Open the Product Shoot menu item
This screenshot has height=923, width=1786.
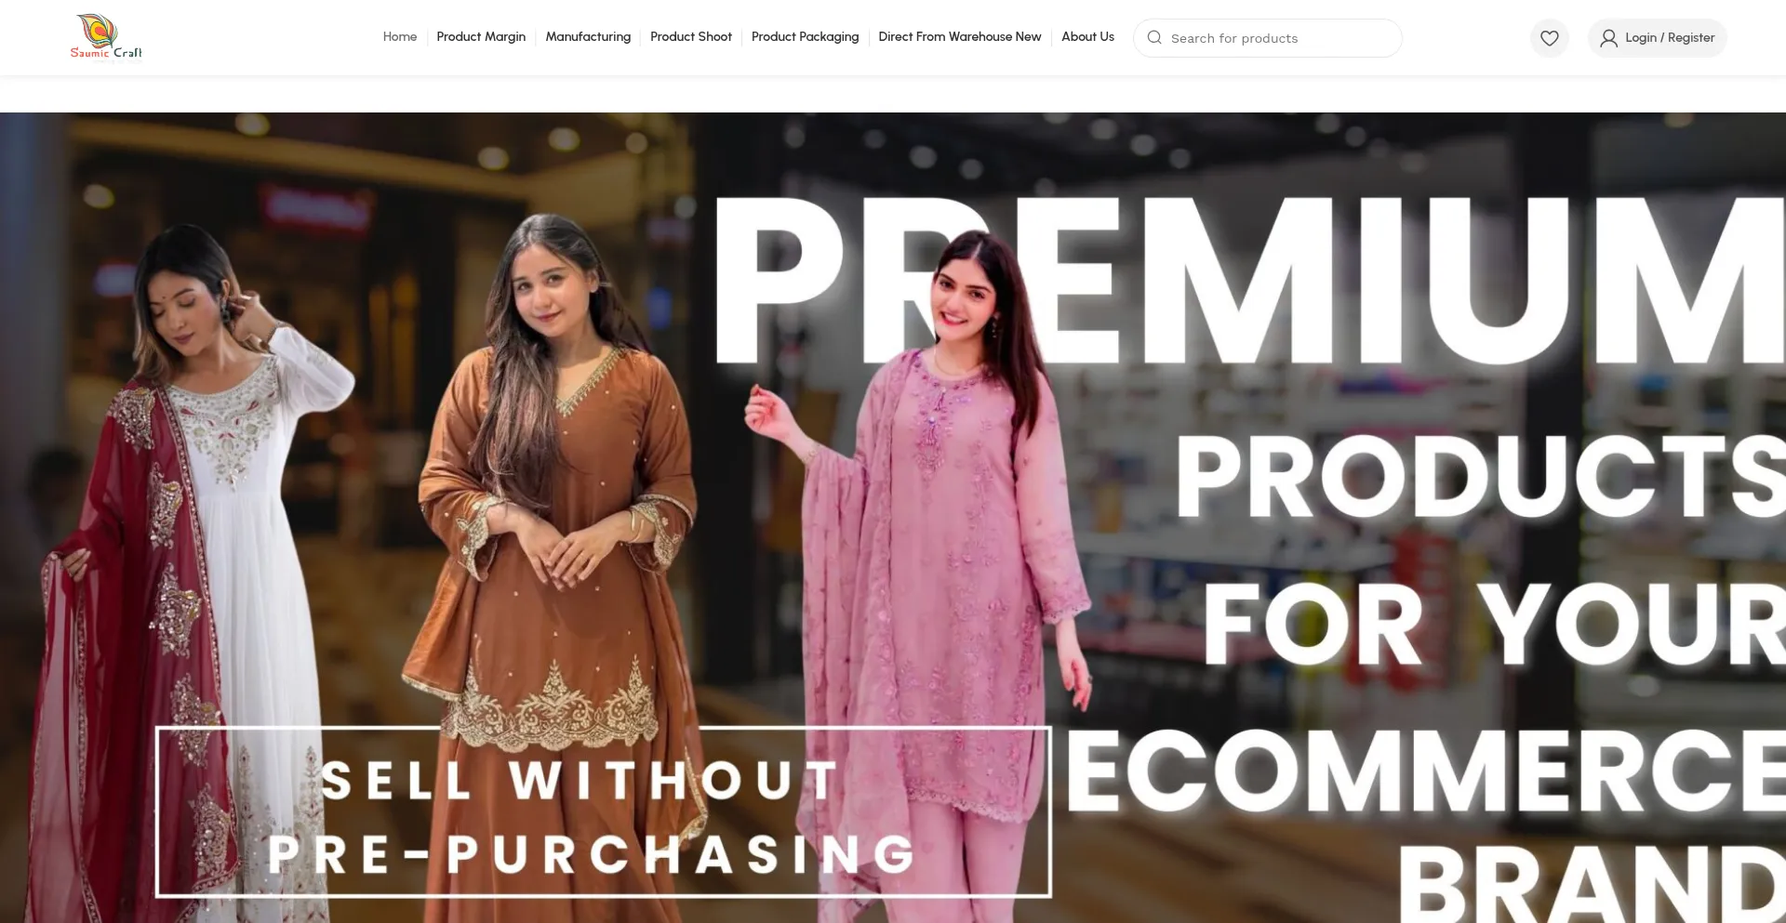click(691, 37)
